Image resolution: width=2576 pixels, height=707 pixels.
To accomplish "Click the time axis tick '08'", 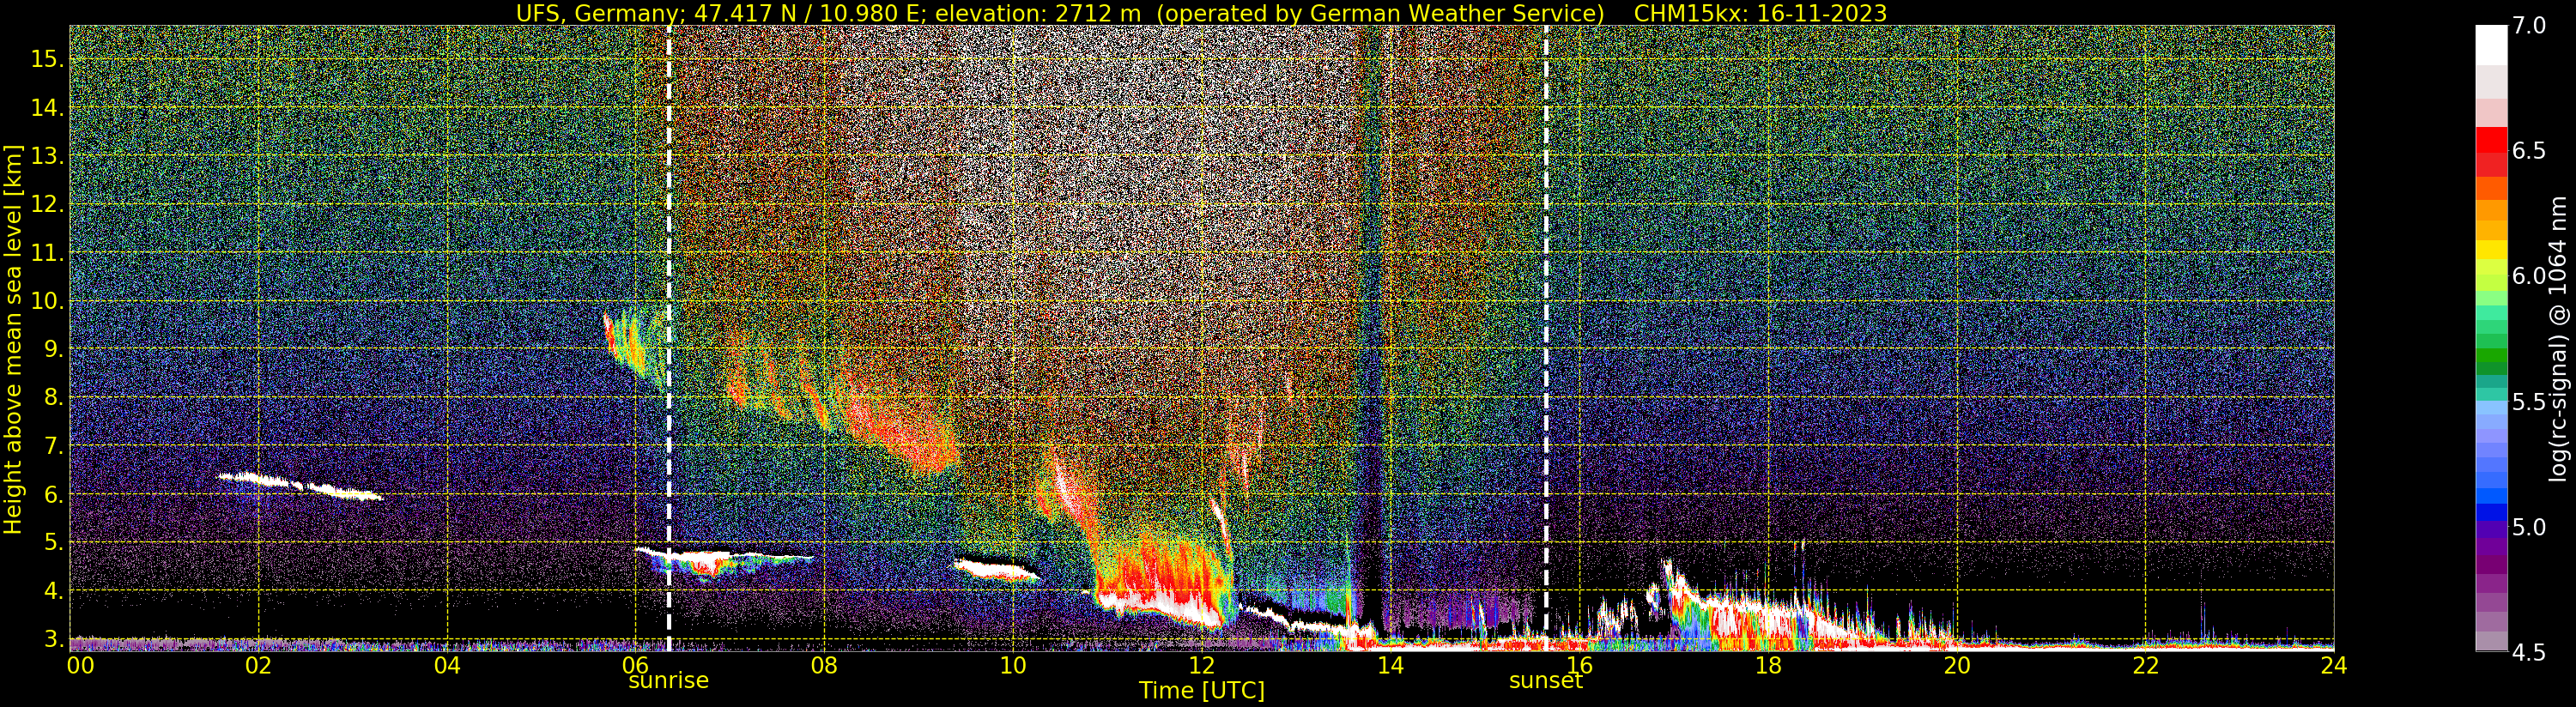I will [x=824, y=665].
